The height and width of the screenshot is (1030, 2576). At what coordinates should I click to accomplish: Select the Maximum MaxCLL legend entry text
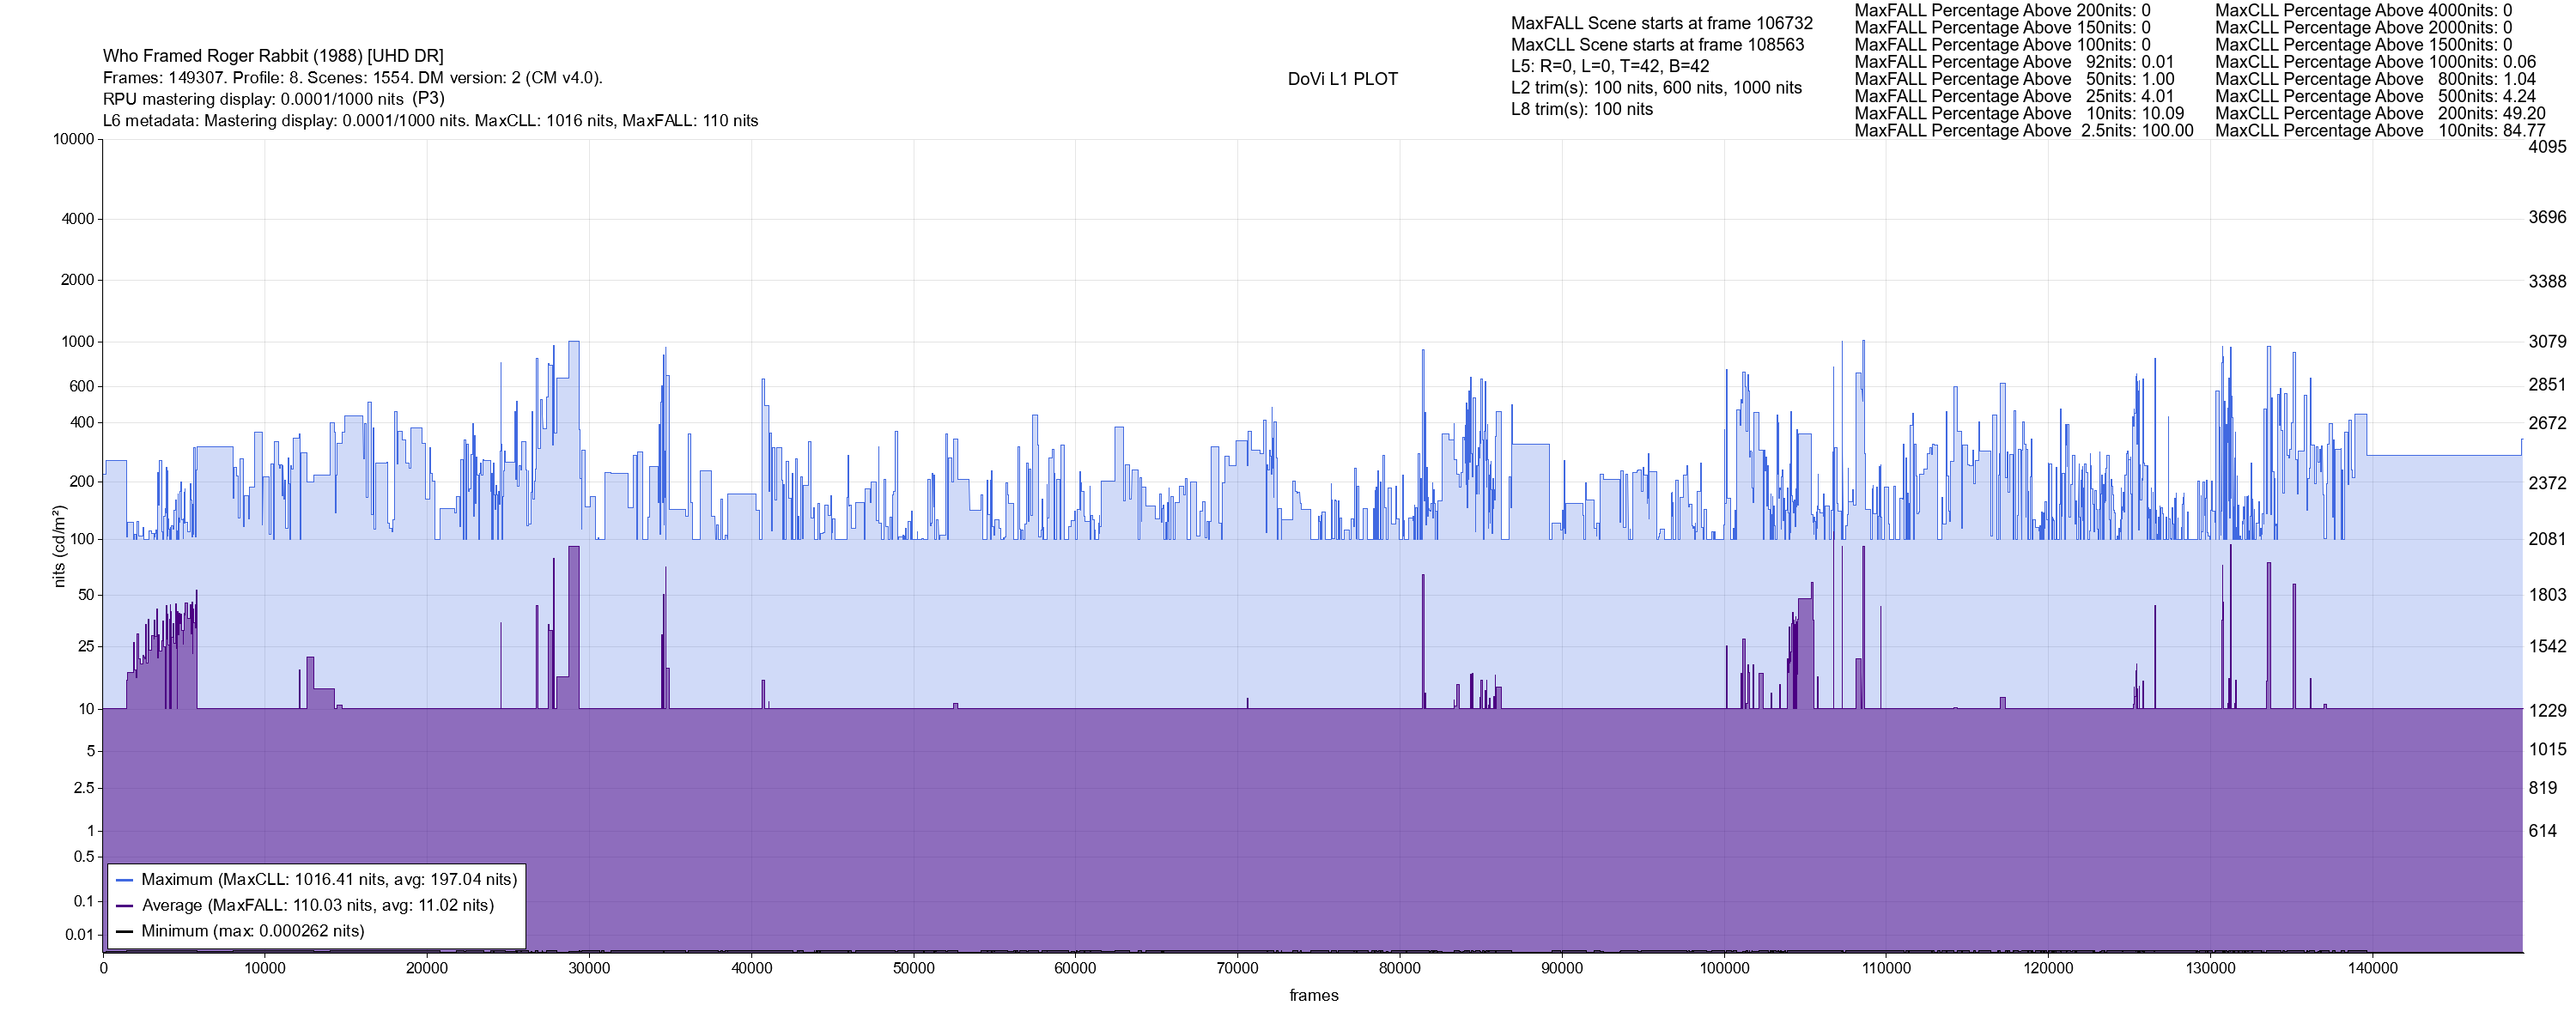329,880
